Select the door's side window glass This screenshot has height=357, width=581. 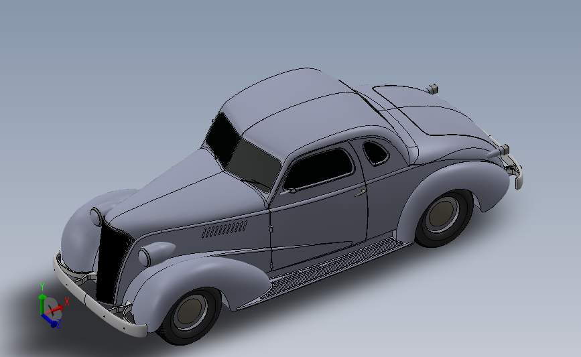[319, 169]
